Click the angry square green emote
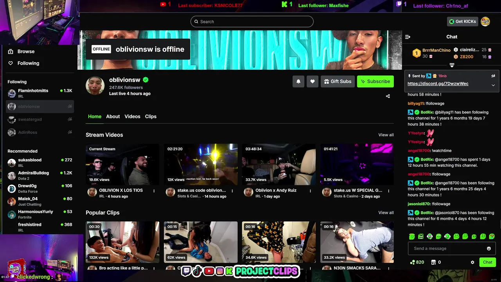This screenshot has width=501, height=282. (421, 236)
